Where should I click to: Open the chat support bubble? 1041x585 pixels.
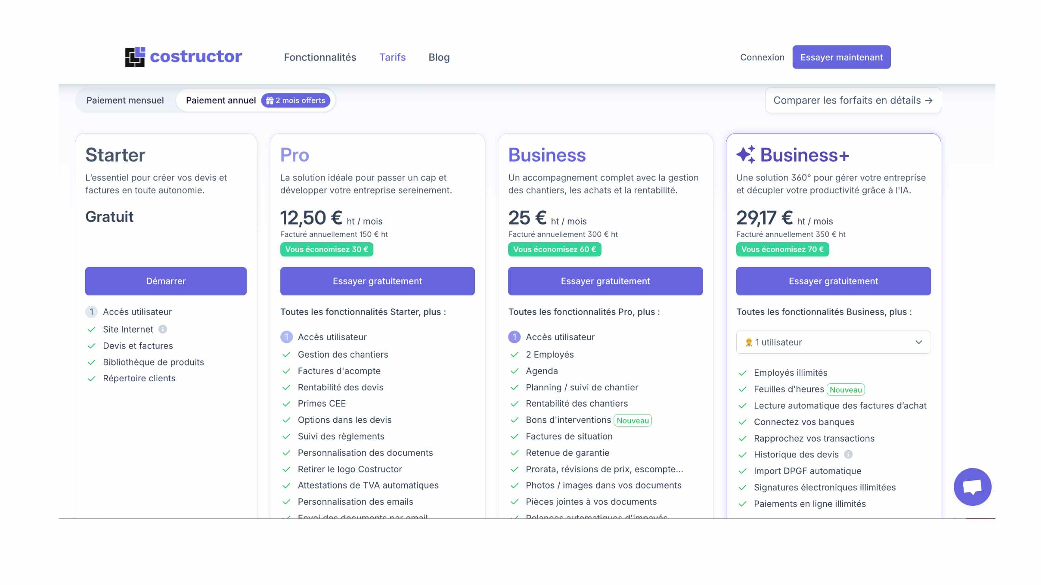(972, 487)
